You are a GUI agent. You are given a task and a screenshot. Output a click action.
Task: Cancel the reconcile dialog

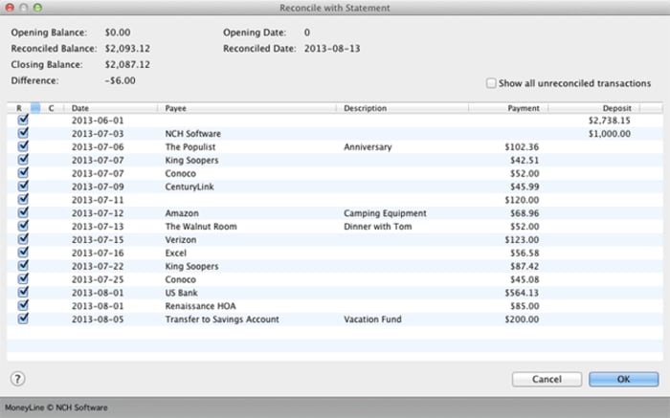547,379
